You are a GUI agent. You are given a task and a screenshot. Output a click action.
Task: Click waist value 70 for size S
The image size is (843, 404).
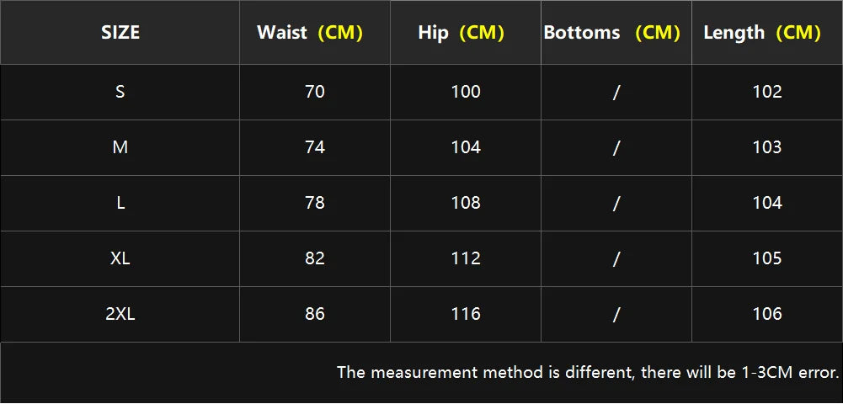click(315, 92)
